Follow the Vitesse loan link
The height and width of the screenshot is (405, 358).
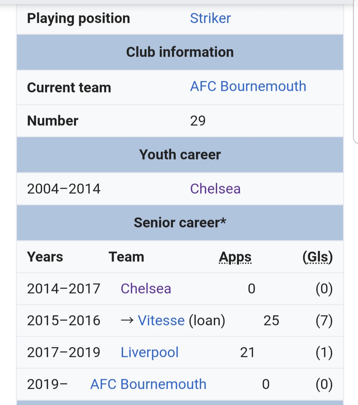161,320
